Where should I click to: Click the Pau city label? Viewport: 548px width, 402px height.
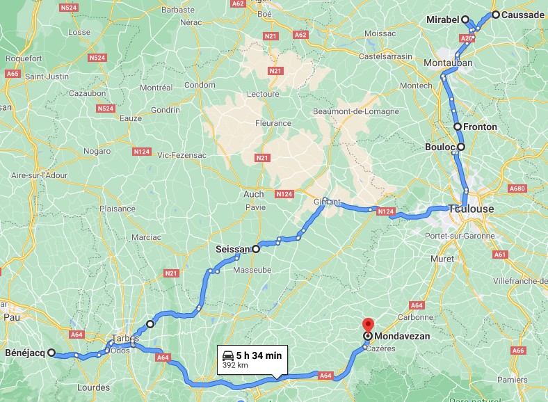pyautogui.click(x=12, y=317)
